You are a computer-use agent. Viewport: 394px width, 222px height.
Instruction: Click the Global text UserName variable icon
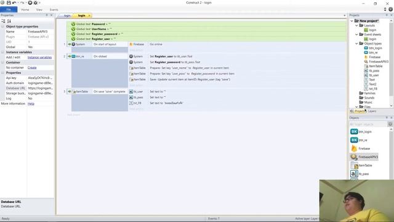point(73,29)
